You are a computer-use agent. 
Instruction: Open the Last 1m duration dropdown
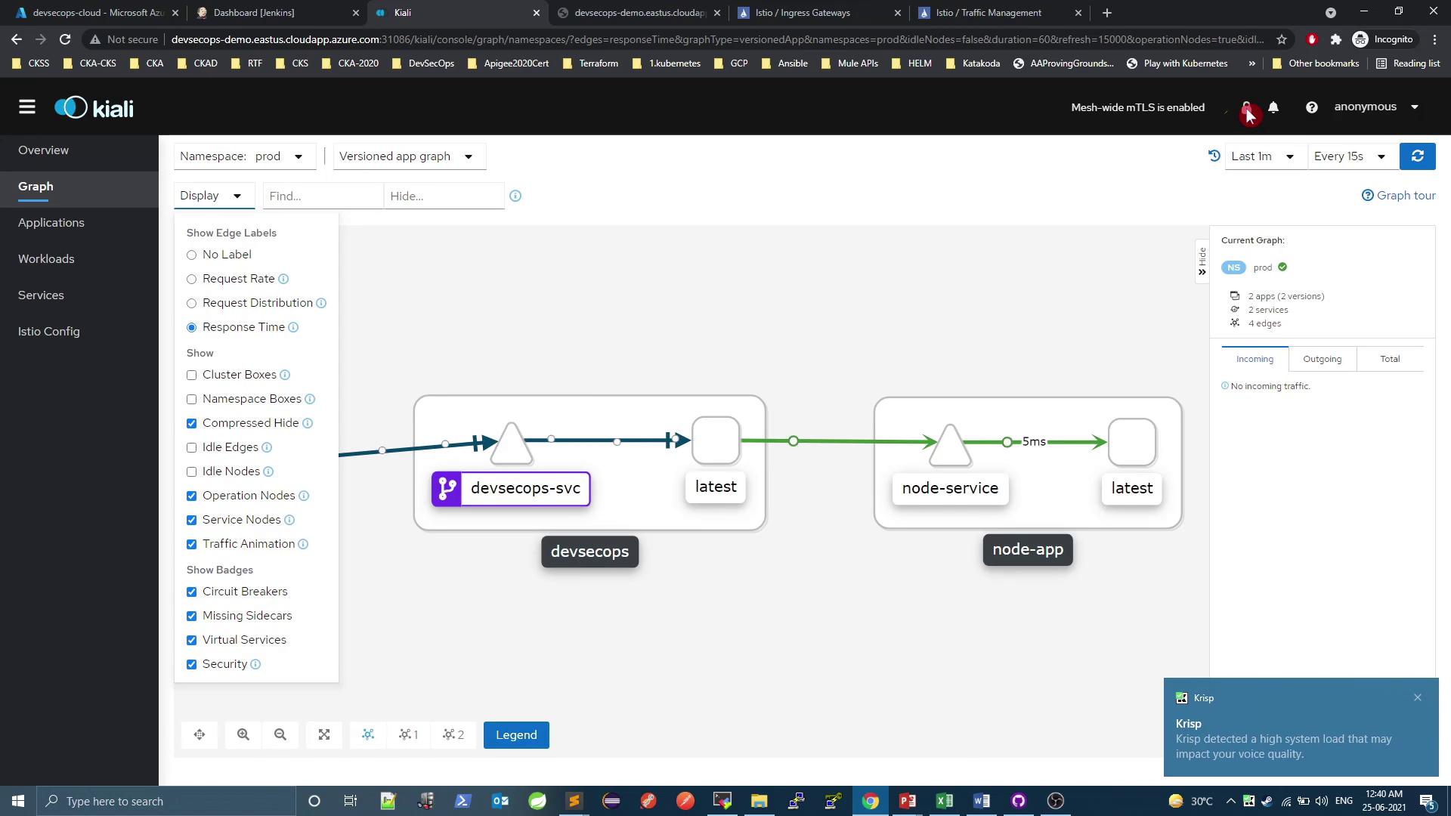[x=1264, y=156]
